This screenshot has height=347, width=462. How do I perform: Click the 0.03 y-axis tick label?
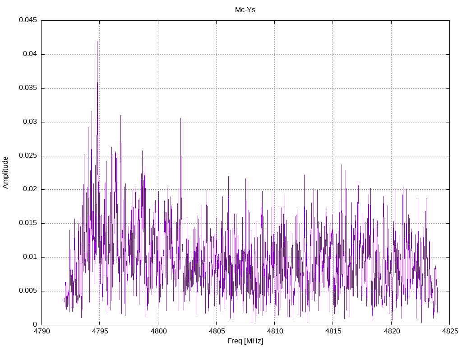coord(29,122)
